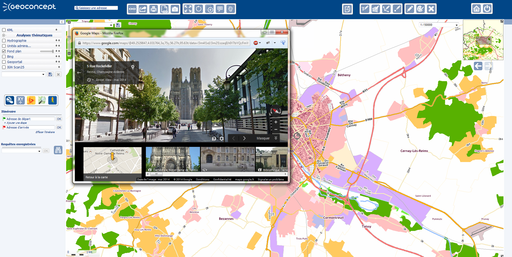Click the Bing orange logo tool icon
The width and height of the screenshot is (512, 257).
pyautogui.click(x=31, y=100)
